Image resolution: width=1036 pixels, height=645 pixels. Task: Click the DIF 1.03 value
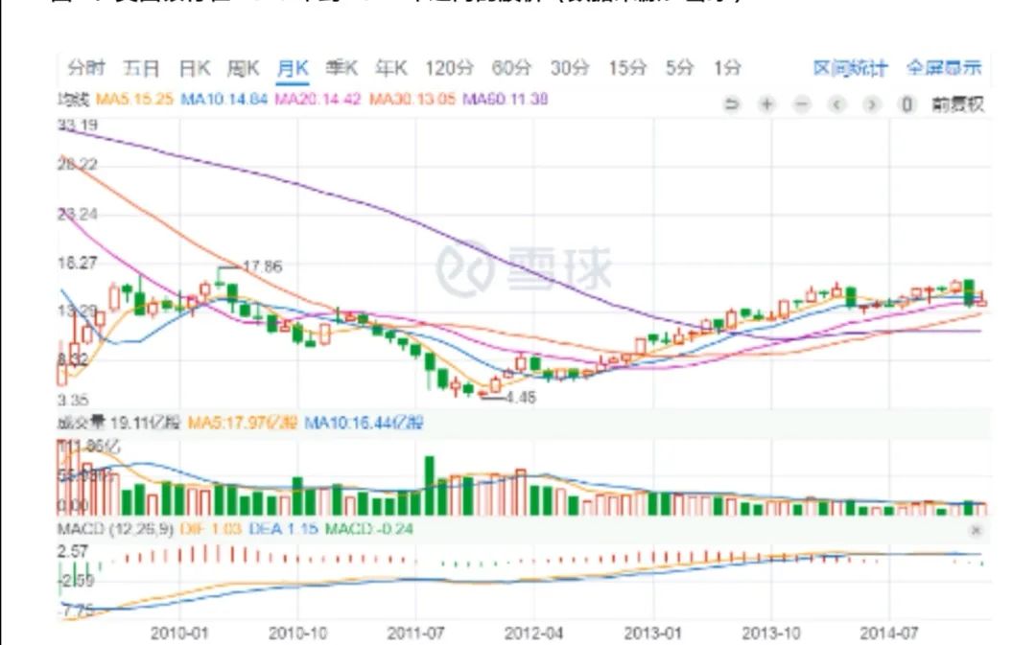pos(210,529)
